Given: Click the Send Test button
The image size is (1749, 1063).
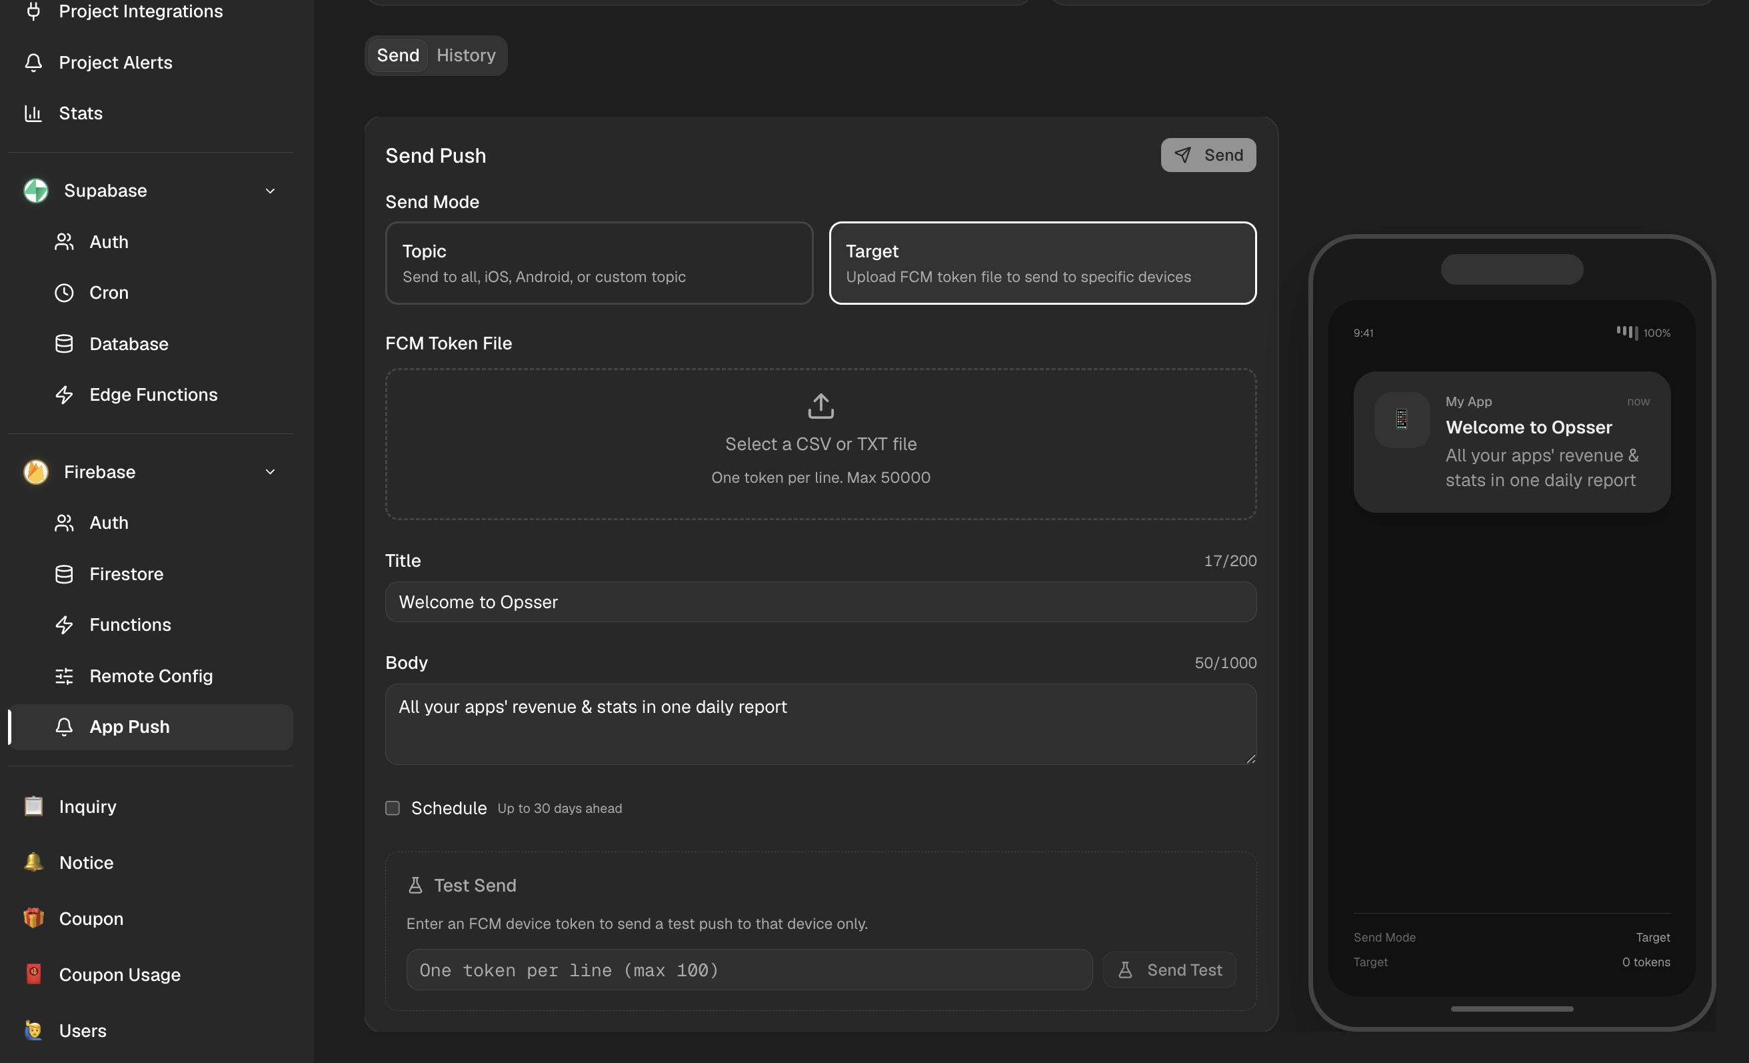Looking at the screenshot, I should point(1170,970).
